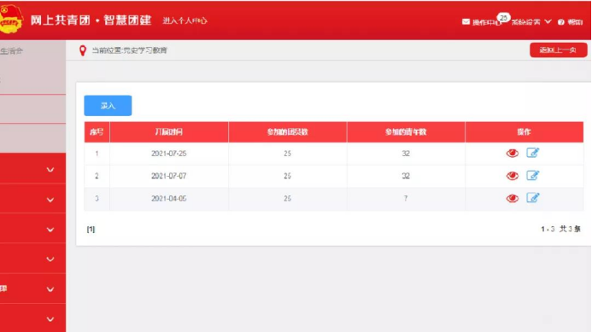Expand the fourth red sidebar menu chevron

pos(50,259)
